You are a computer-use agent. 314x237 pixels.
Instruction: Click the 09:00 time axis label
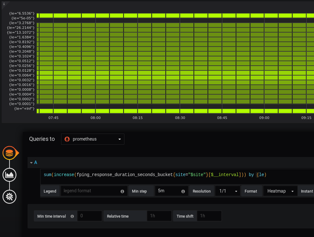tap(264, 118)
